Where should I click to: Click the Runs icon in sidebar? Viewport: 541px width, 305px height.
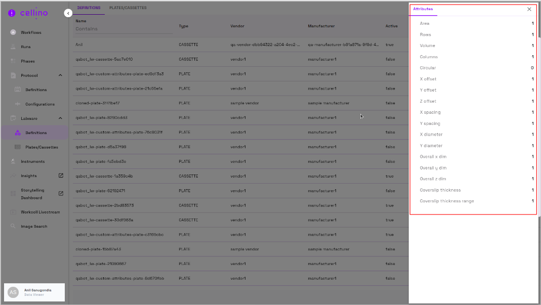pos(13,47)
